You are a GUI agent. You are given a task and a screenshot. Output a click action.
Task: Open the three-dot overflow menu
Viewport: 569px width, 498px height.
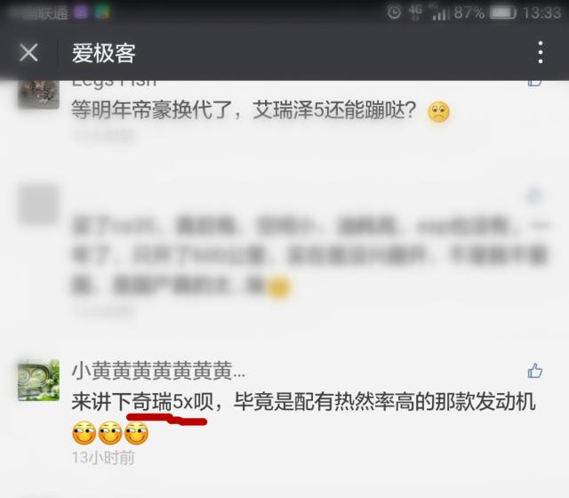[x=541, y=52]
